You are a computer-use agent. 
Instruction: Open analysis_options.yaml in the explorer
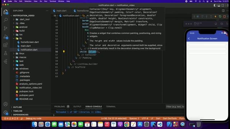[31, 84]
